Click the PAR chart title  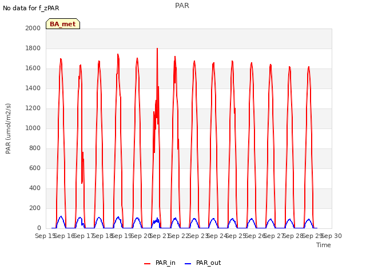182,6
